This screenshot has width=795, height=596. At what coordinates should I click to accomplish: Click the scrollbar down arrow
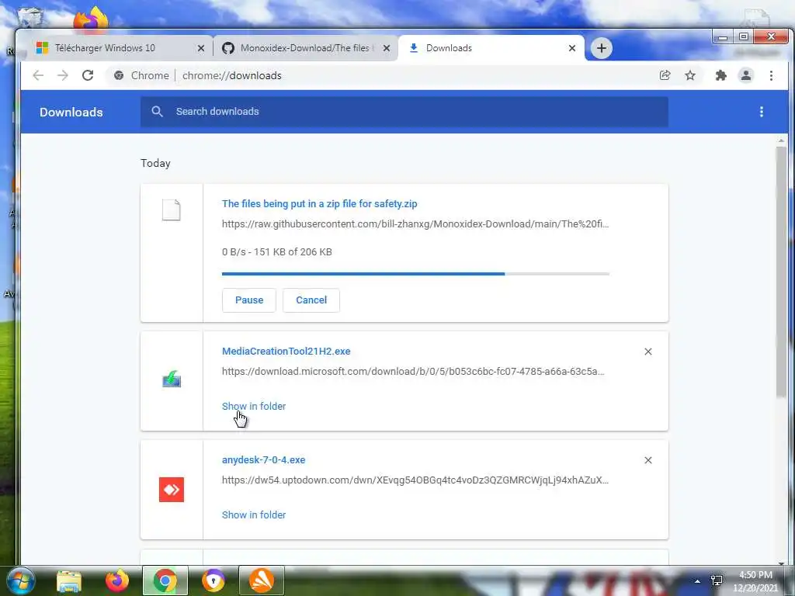point(781,563)
